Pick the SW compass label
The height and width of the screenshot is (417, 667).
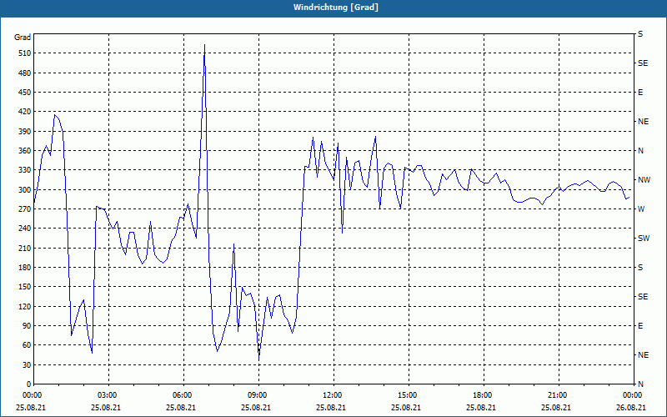pos(644,239)
